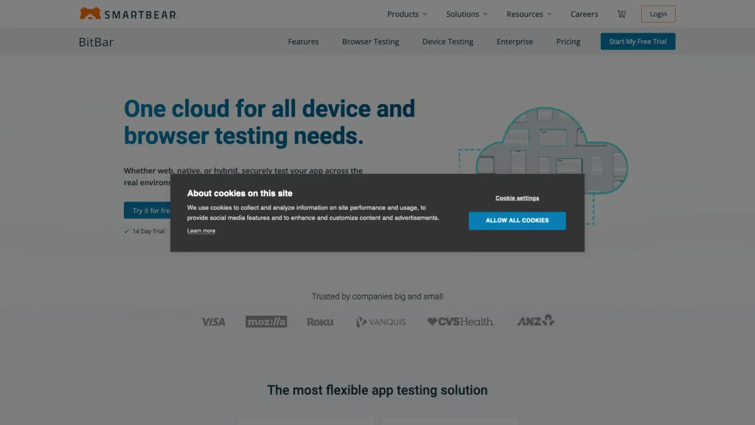The height and width of the screenshot is (425, 755).
Task: Open the Browser Testing tab
Action: [371, 41]
